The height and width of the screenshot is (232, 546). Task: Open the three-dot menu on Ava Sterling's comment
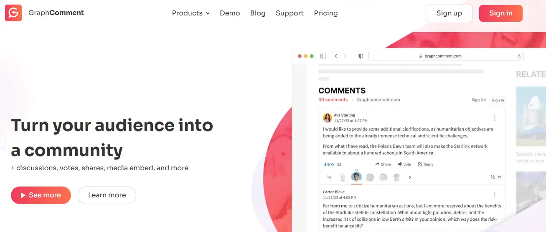[495, 118]
